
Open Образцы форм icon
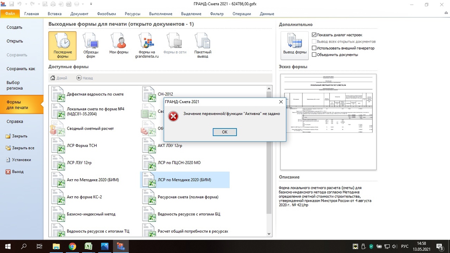coord(91,46)
